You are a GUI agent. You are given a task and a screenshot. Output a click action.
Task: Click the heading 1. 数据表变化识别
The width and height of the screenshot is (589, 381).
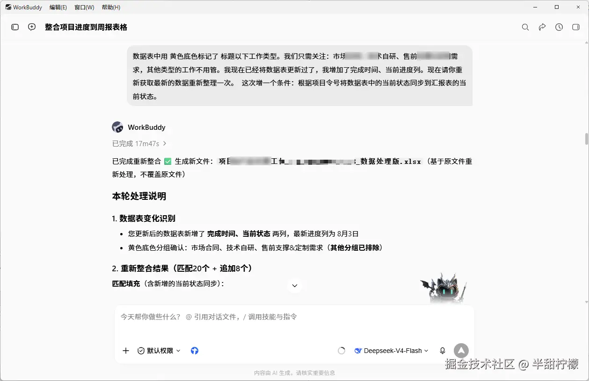(144, 219)
